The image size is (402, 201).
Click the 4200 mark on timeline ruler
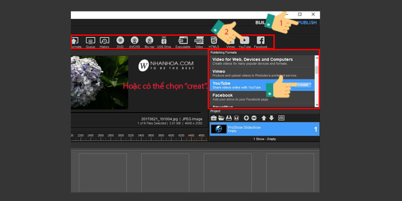[181, 135]
